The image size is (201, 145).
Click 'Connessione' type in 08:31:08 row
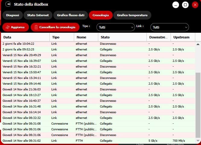click(x=60, y=124)
